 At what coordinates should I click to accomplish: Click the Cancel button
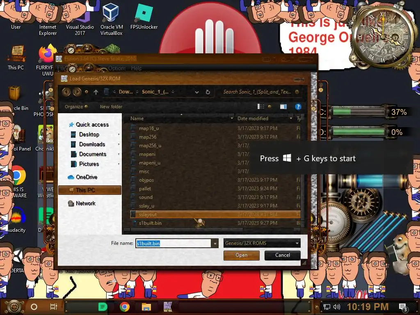tap(282, 255)
